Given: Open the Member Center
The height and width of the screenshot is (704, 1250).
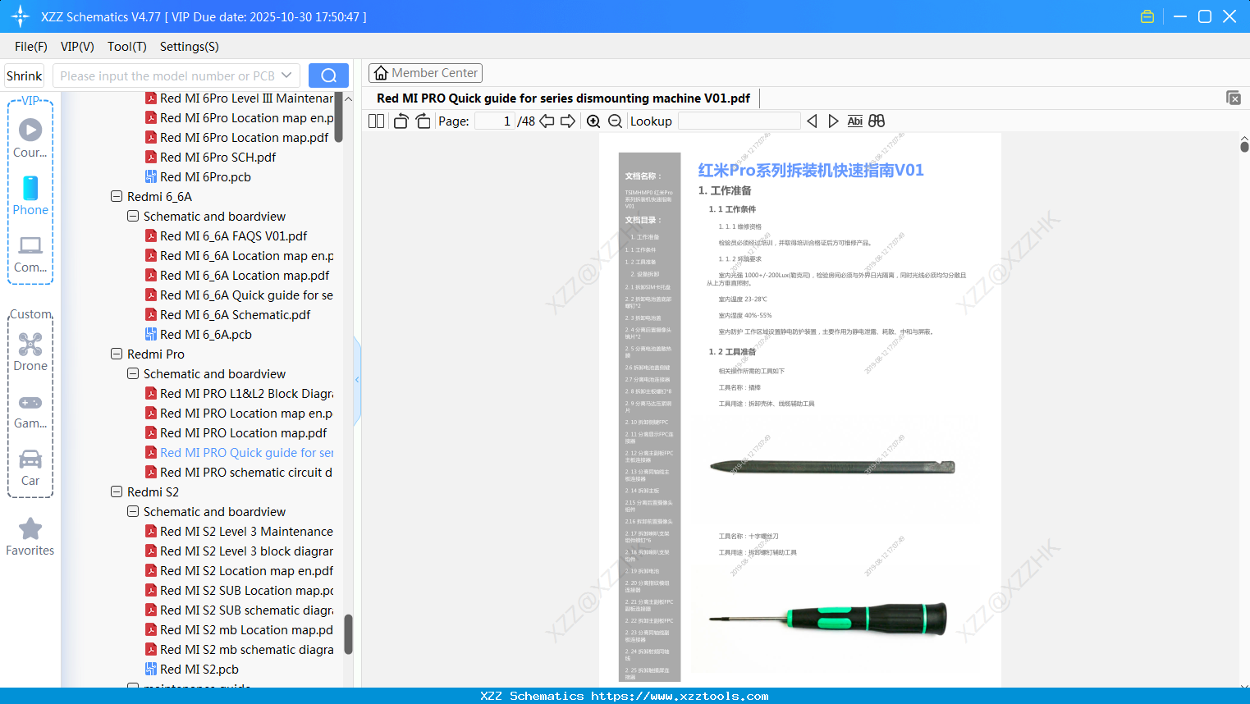Looking at the screenshot, I should point(425,73).
